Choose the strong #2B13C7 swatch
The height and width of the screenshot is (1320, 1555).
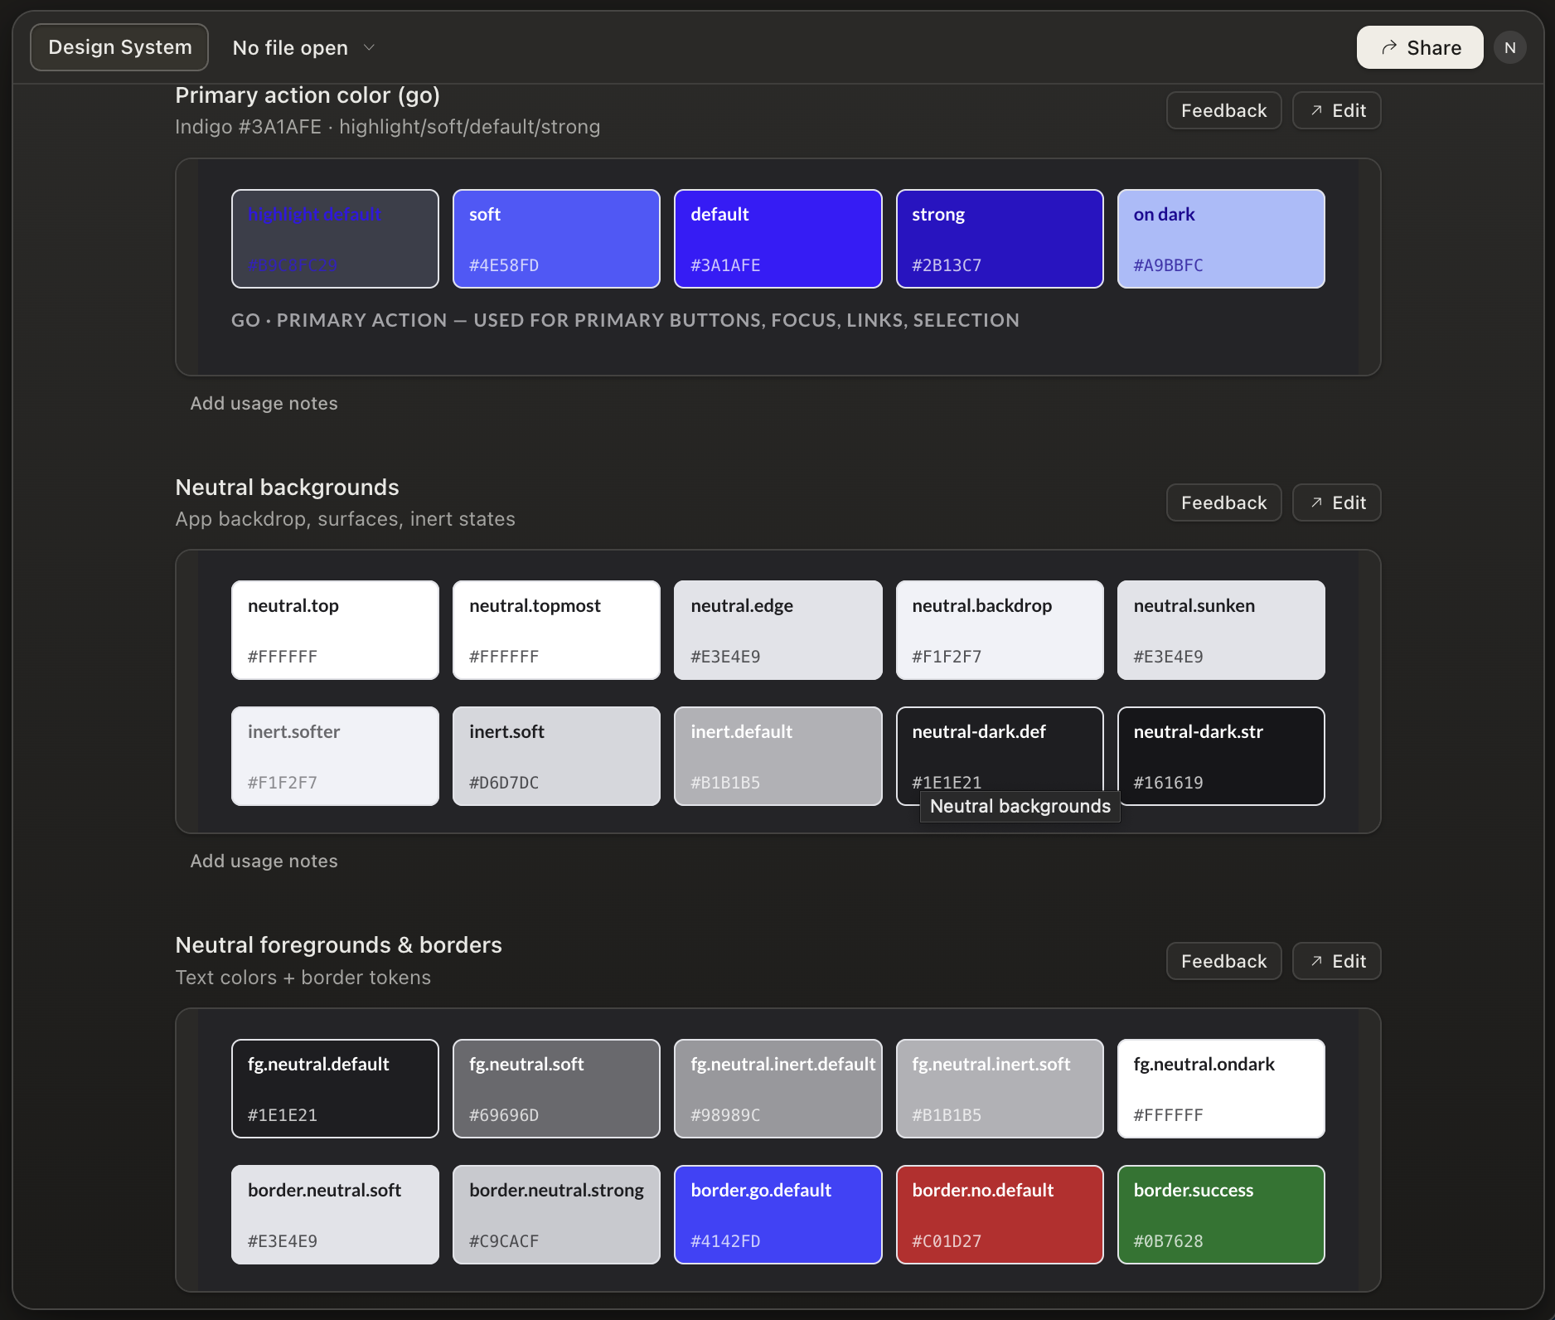(1000, 239)
